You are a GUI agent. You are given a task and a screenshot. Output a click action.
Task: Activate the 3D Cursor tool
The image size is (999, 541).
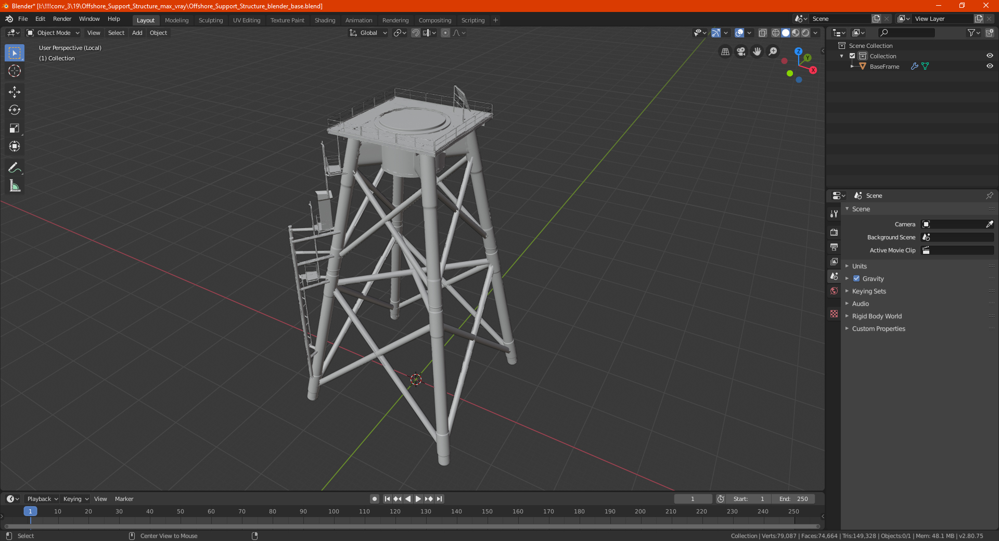(15, 71)
